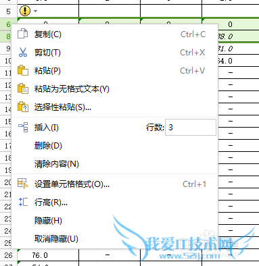259x266 pixels.
Task: Select 粘贴为无格式文本(Y) menu entry
Action: (115, 89)
